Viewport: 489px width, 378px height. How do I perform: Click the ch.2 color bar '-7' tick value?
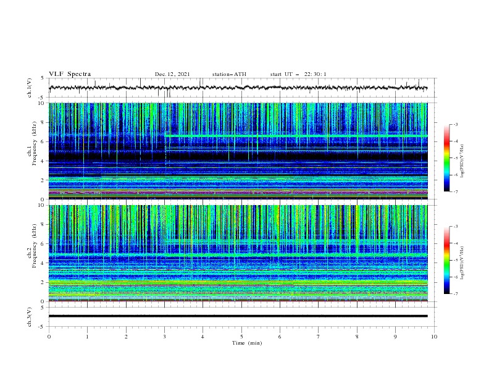coord(455,294)
